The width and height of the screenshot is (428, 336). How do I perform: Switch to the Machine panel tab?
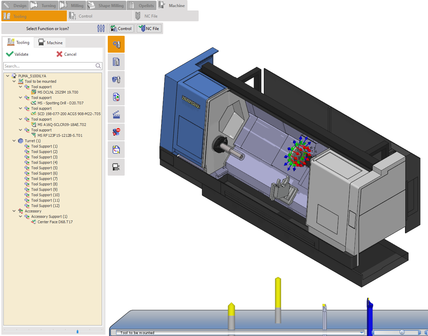51,43
